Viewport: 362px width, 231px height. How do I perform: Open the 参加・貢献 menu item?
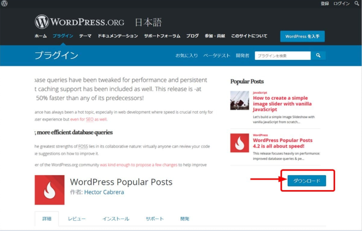click(x=215, y=36)
